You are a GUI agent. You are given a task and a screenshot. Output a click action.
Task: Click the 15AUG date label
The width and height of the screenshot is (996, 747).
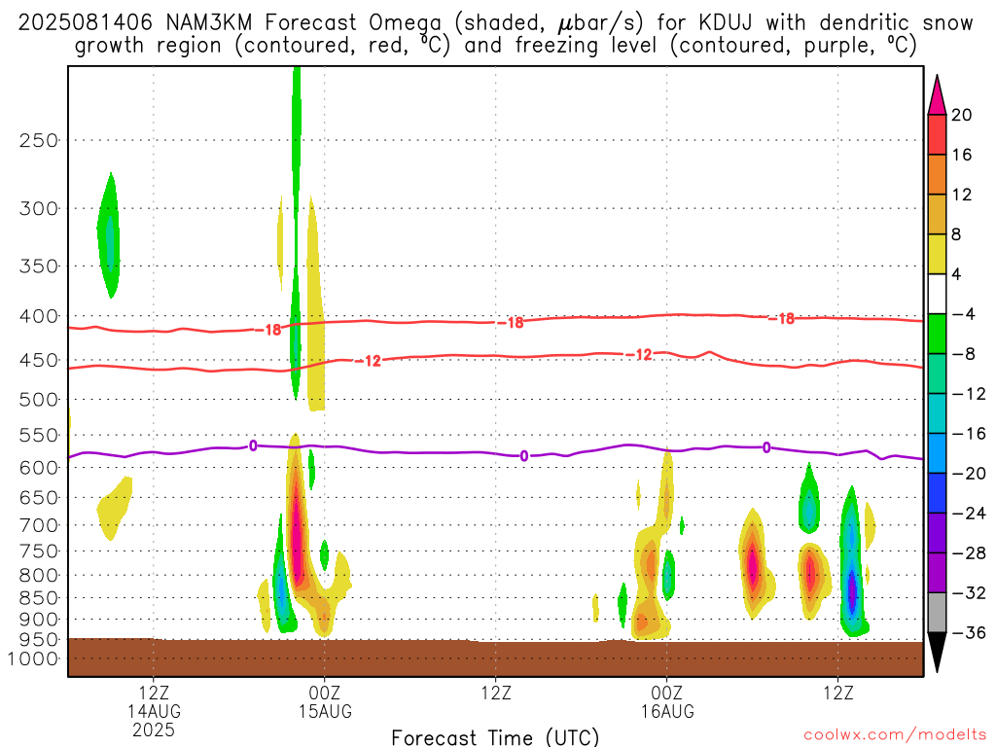pyautogui.click(x=325, y=711)
